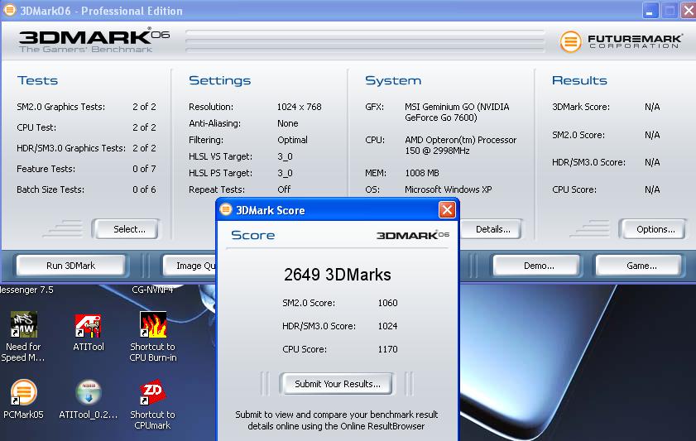Screen dimensions: 696x441
Task: Open results Options...
Action: click(x=655, y=229)
